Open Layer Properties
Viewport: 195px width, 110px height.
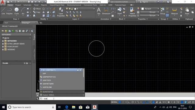point(61,12)
